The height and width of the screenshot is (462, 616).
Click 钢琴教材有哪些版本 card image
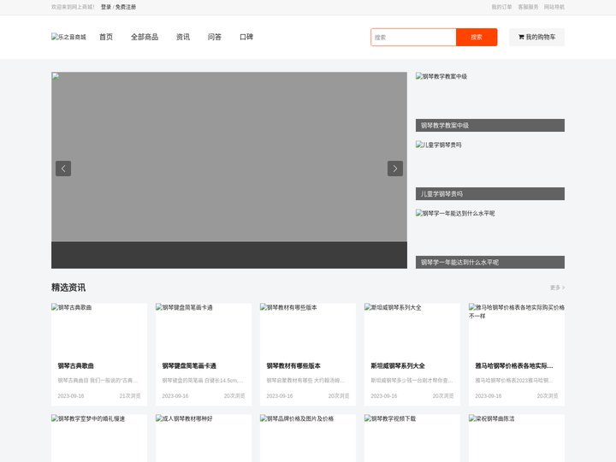coord(308,329)
